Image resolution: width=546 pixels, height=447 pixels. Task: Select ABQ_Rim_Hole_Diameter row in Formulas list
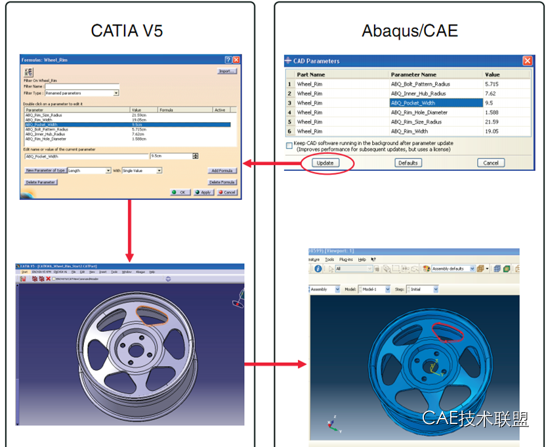[128, 139]
